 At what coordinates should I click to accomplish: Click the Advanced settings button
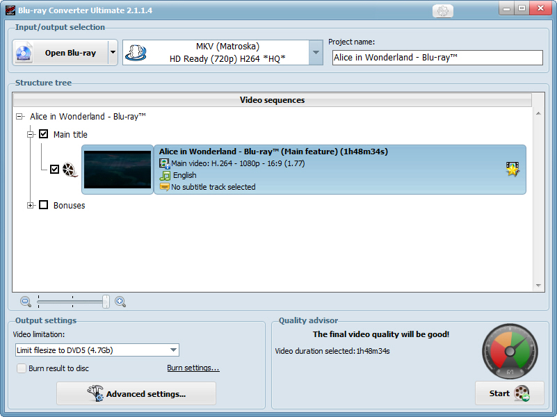coord(136,393)
